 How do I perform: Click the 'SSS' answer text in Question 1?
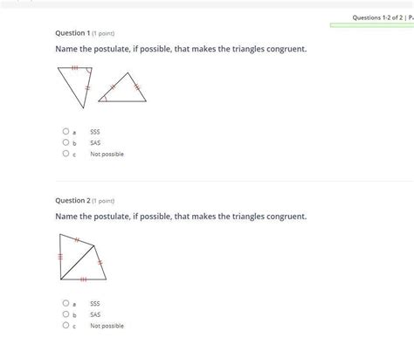[95, 132]
